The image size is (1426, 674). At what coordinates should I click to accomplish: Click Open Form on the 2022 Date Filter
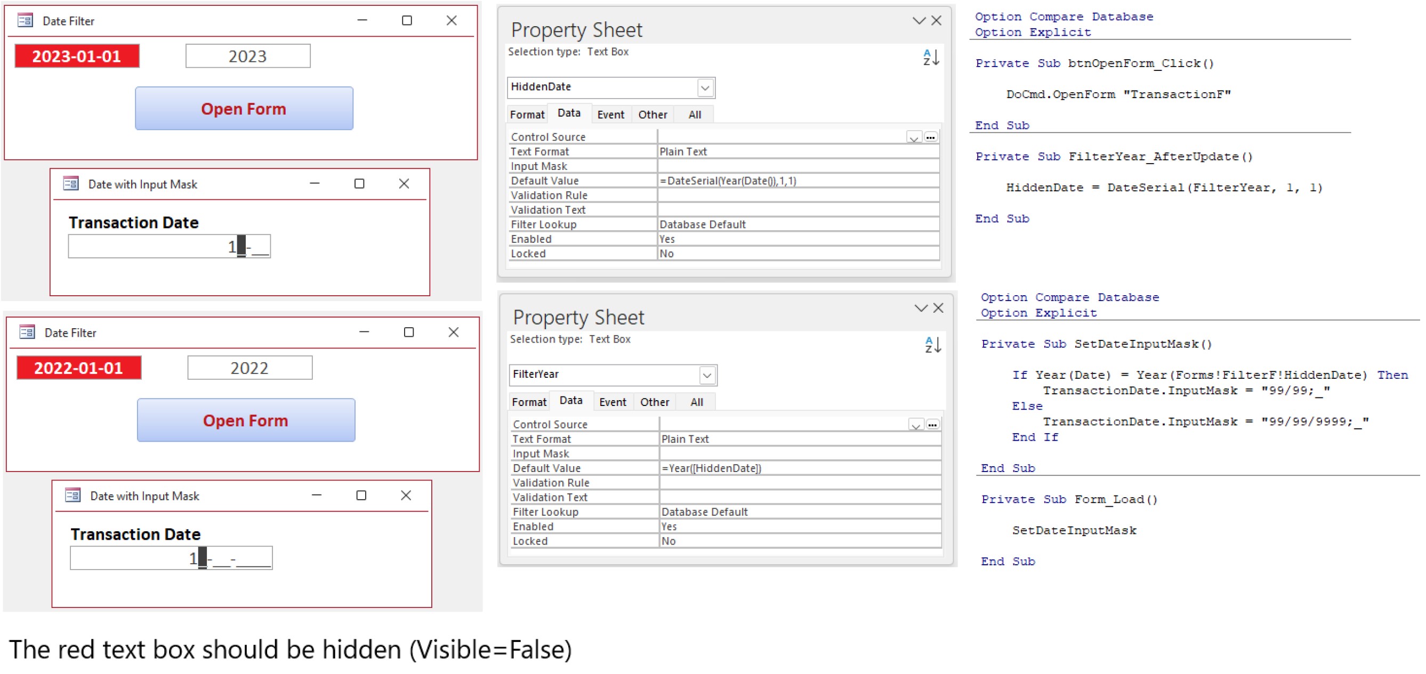[245, 420]
